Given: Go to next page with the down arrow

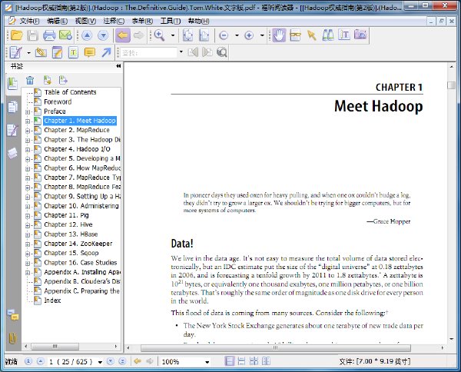Looking at the screenshot, I should tap(103, 35).
